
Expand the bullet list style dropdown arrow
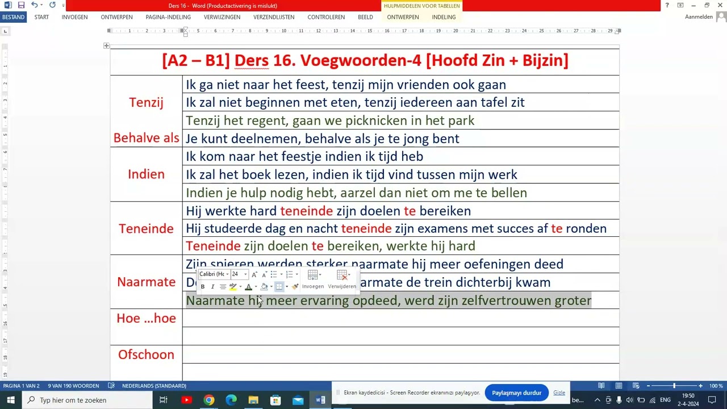click(x=281, y=274)
